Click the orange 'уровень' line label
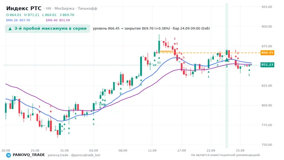This screenshot has width=284, height=160. 166,52
